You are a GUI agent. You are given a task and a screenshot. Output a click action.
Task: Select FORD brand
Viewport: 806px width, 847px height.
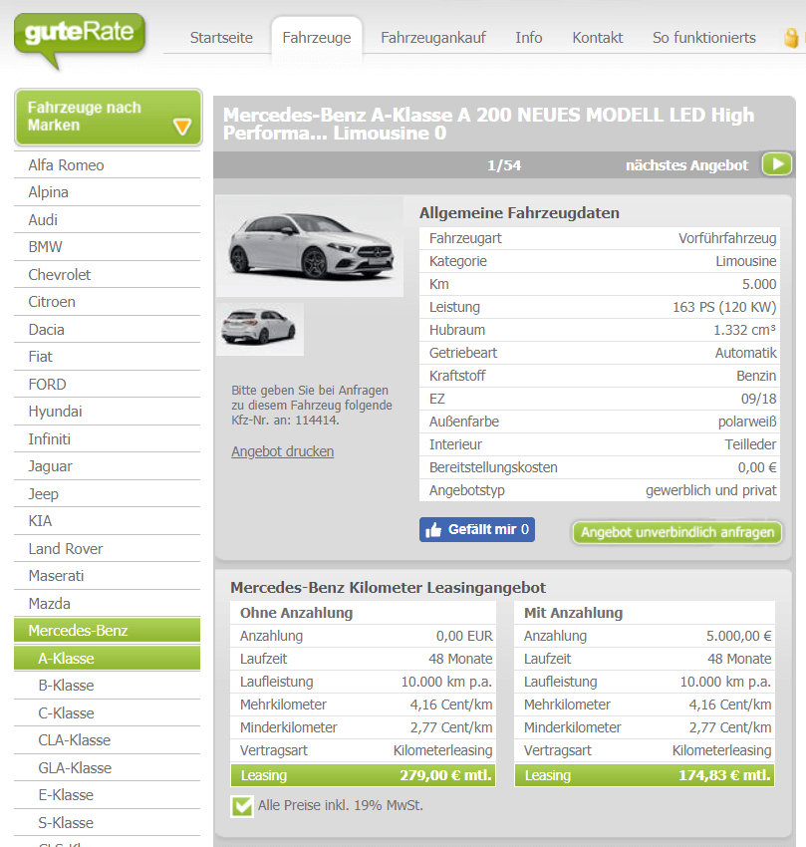(107, 384)
